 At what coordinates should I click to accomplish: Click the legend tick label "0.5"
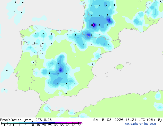[9, 125]
